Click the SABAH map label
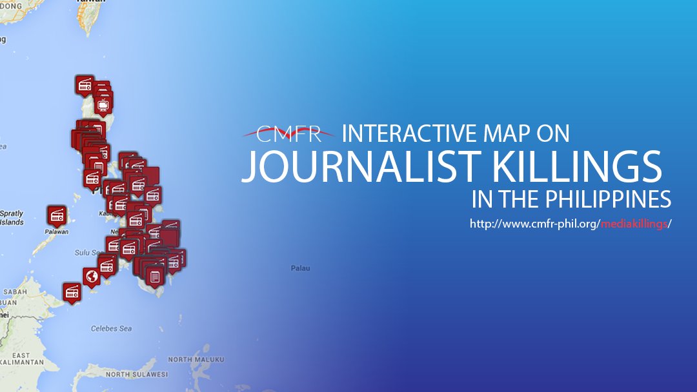Viewport: 697px width, 392px height. pyautogui.click(x=15, y=292)
